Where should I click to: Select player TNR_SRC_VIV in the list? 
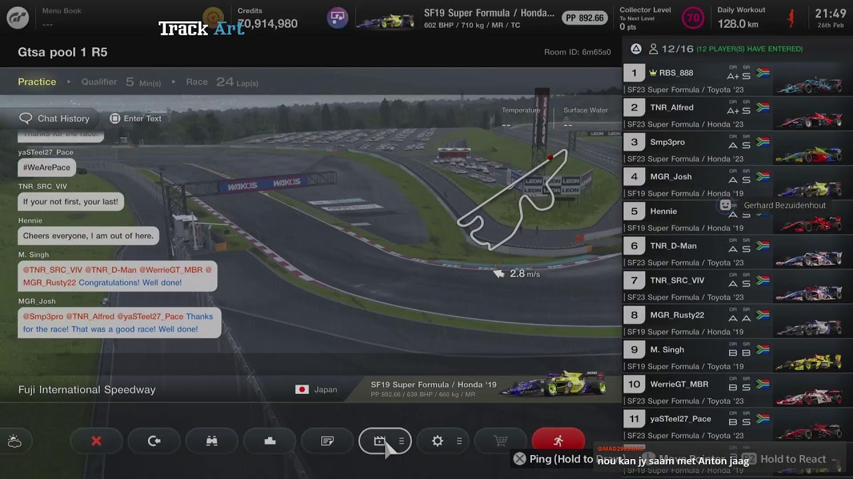(x=738, y=289)
